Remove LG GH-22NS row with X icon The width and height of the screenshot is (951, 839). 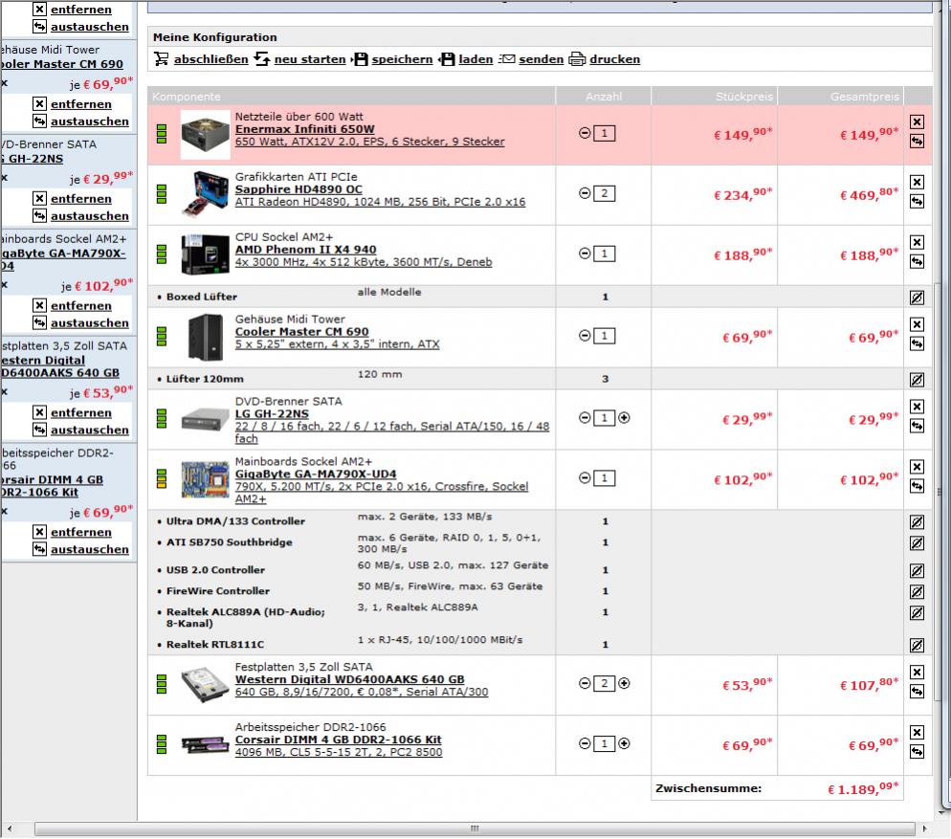coord(917,407)
